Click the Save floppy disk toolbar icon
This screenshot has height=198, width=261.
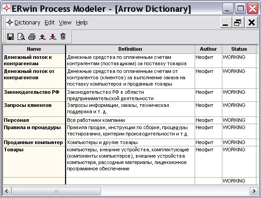pyautogui.click(x=10, y=37)
